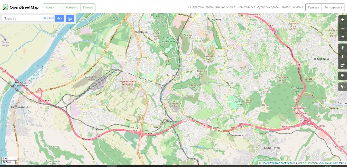Viewport: 347px width, 167px height.
Task: Click the 'Где је ово?' link
Action: coord(48,18)
